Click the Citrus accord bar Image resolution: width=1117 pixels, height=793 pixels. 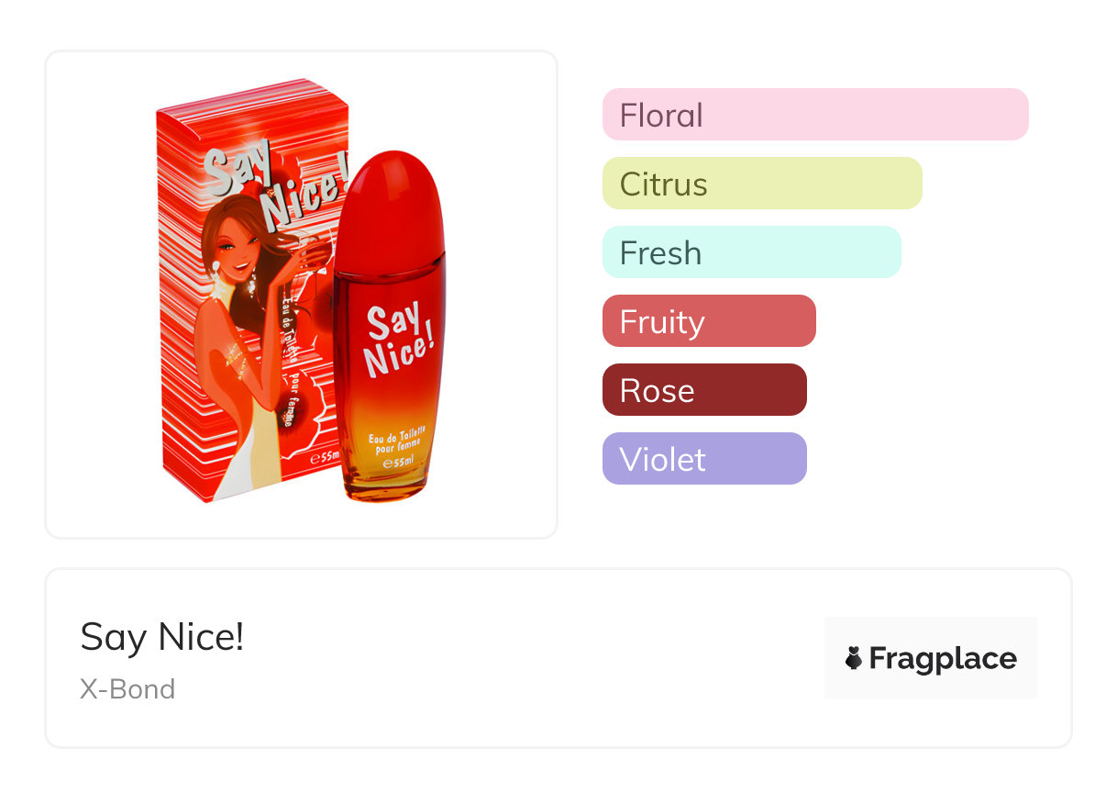pyautogui.click(x=761, y=184)
